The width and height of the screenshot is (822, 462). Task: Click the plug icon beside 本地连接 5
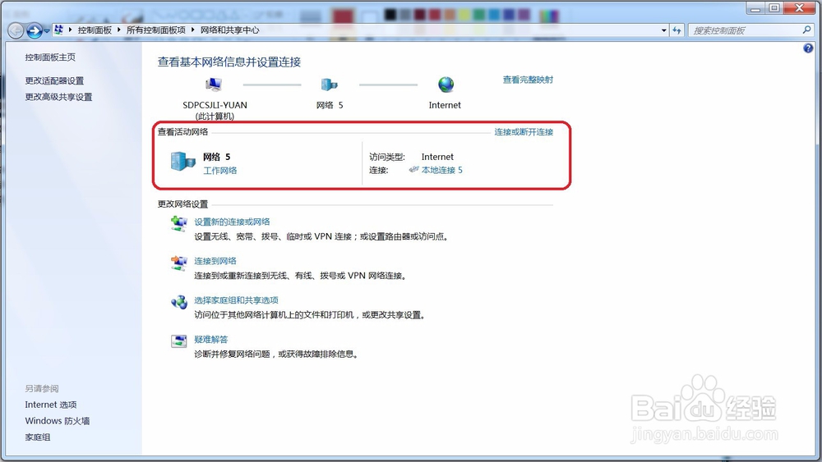click(413, 170)
